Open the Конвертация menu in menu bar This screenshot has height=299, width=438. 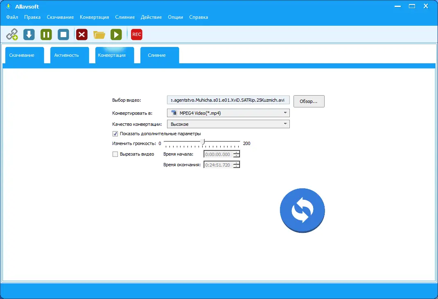click(x=94, y=17)
